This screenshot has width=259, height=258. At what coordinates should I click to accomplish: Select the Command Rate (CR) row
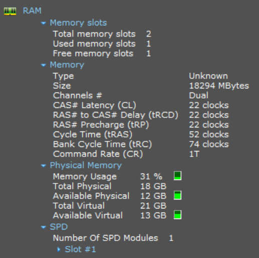pos(126,154)
